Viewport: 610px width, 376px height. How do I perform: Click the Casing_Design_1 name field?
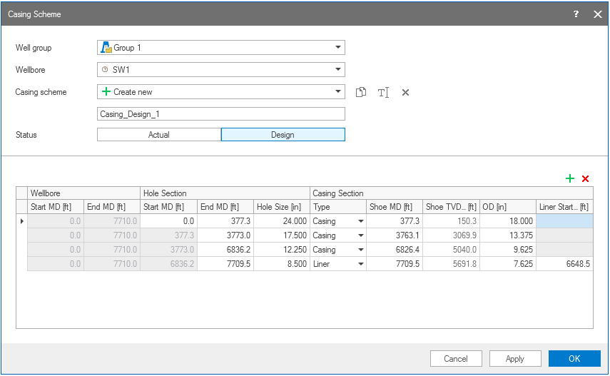click(220, 114)
